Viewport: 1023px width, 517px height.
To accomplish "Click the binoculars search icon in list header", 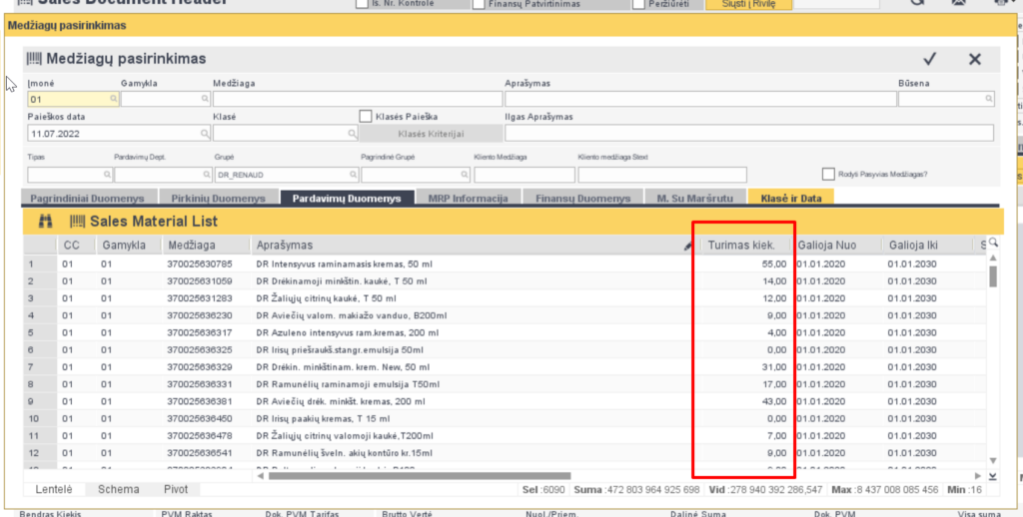I will click(45, 222).
